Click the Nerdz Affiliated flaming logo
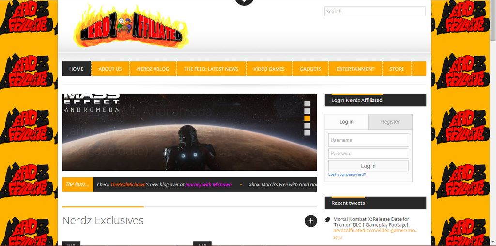Image resolution: width=496 pixels, height=246 pixels. point(131,27)
